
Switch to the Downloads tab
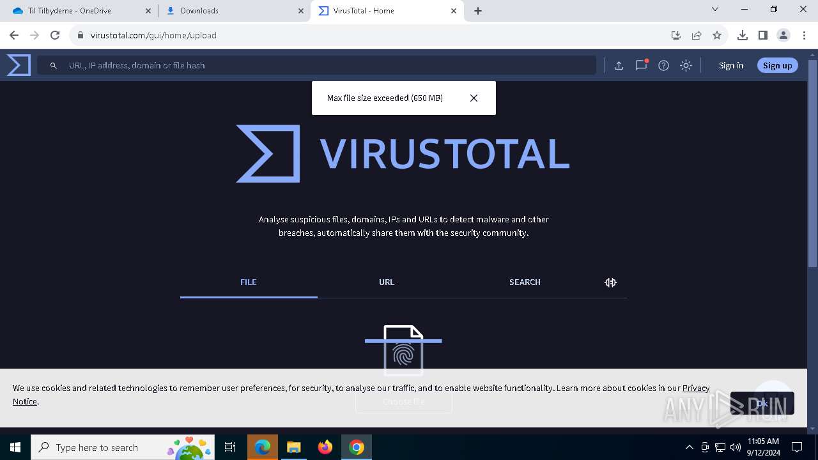click(x=234, y=11)
